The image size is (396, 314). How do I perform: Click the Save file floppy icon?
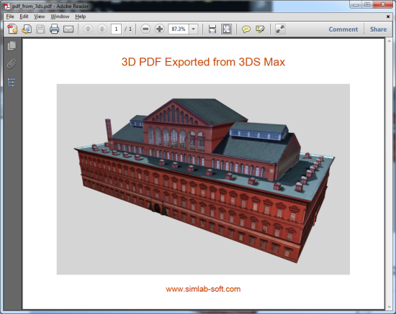point(40,29)
